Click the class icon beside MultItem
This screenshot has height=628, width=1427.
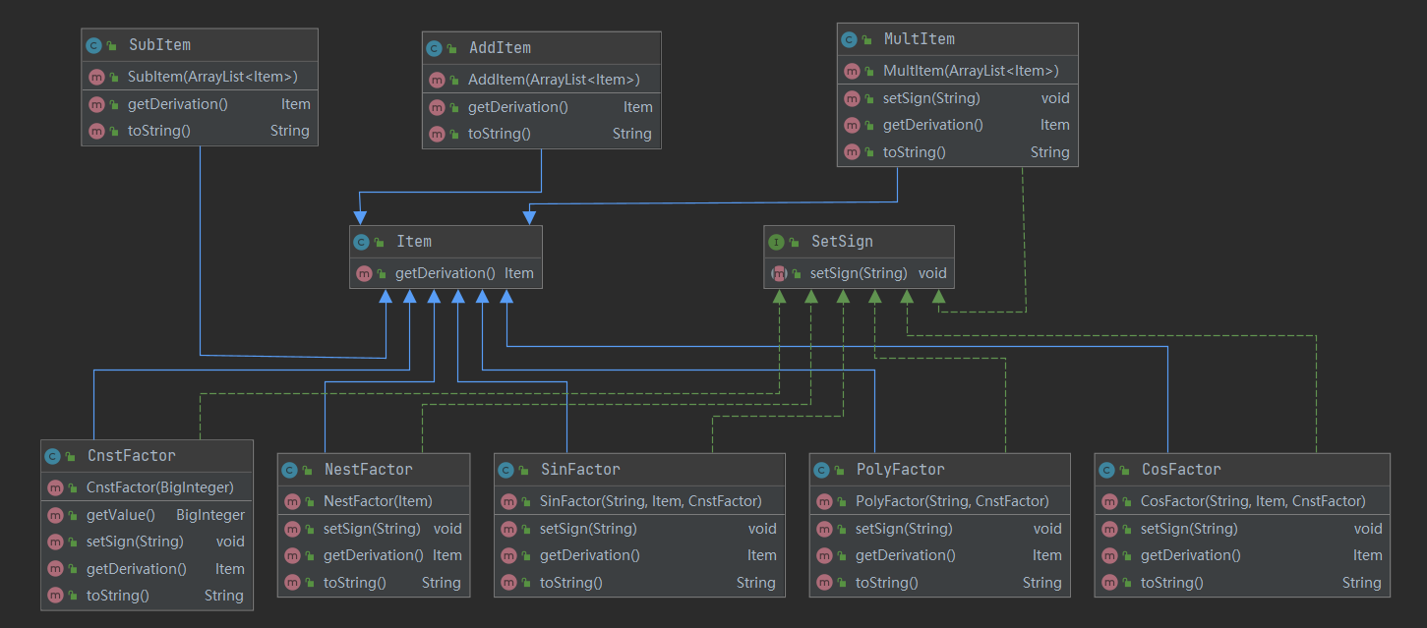(x=849, y=39)
